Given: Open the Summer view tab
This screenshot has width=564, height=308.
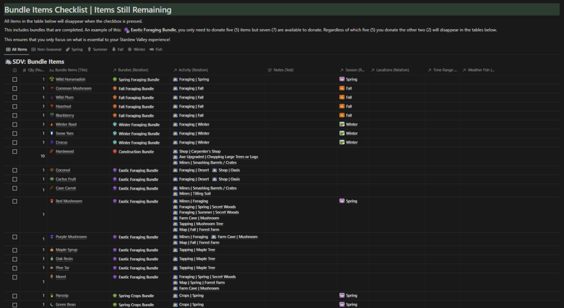Looking at the screenshot, I should tap(97, 49).
